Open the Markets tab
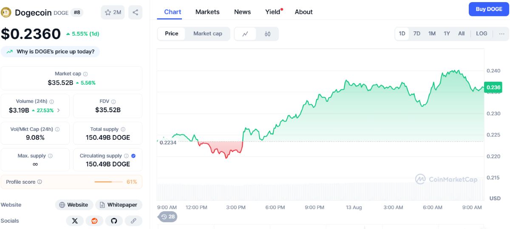The image size is (510, 229). [x=207, y=12]
